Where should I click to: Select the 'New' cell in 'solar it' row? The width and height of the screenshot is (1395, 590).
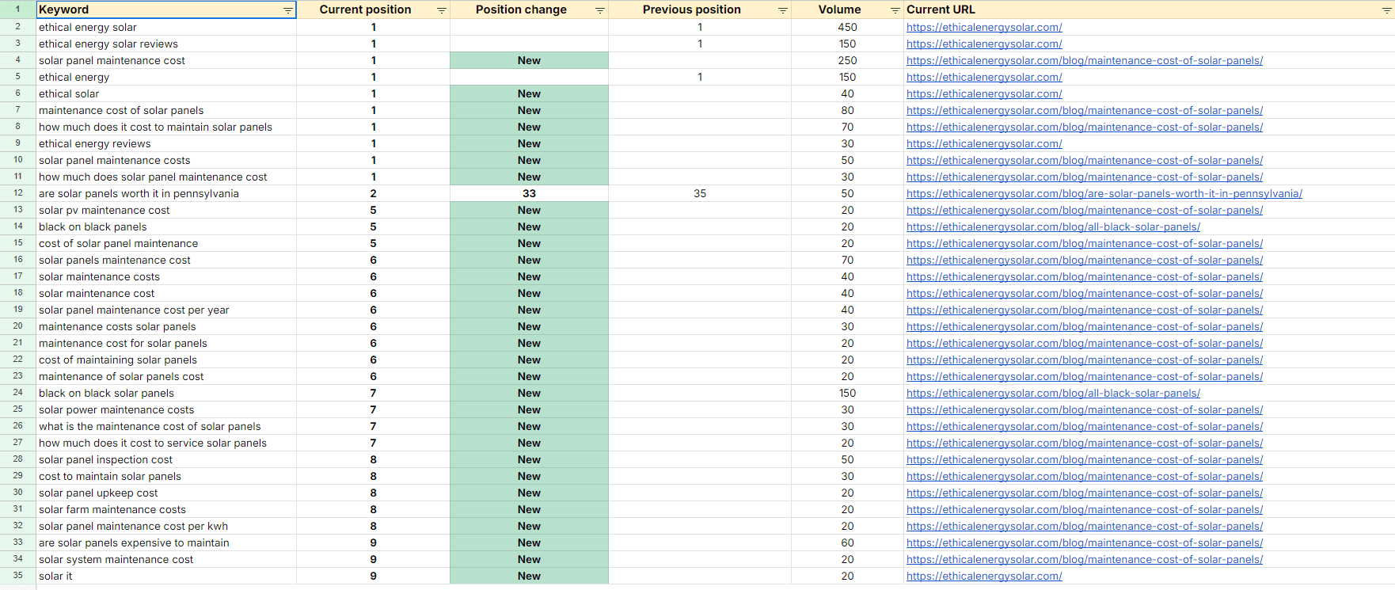[529, 576]
